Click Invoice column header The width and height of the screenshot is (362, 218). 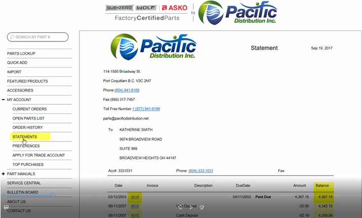point(152,186)
